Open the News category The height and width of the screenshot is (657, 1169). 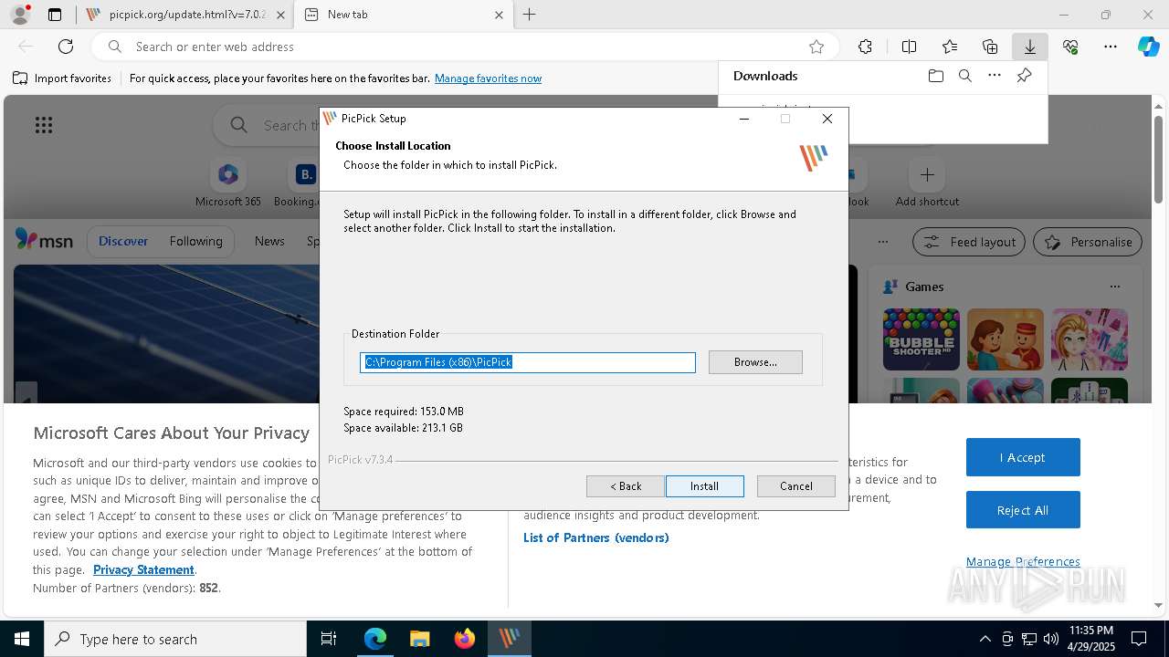[269, 241]
